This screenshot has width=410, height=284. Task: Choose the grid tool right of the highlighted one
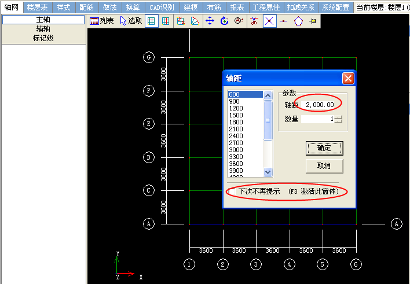(x=166, y=21)
